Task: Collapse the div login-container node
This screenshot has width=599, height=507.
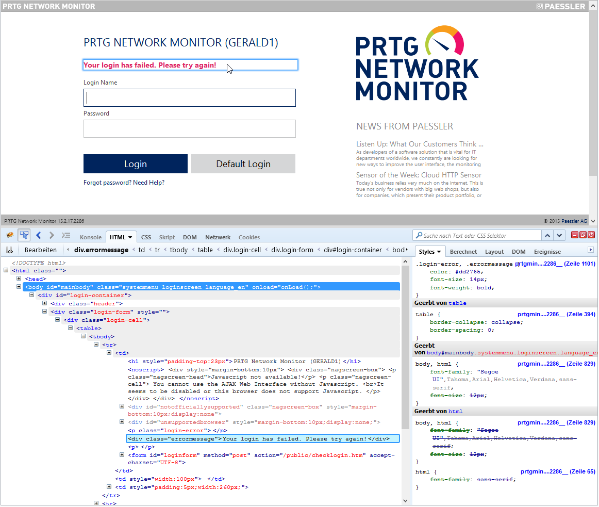Action: [x=32, y=295]
